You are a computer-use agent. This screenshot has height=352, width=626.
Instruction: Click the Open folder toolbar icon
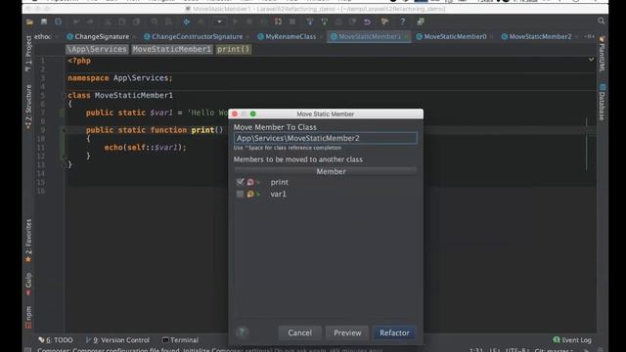coord(29,22)
